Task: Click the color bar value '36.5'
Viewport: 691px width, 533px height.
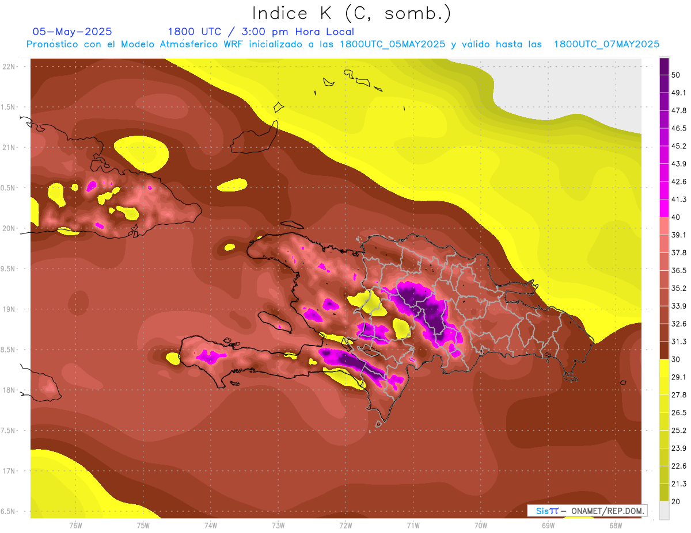Action: (679, 271)
